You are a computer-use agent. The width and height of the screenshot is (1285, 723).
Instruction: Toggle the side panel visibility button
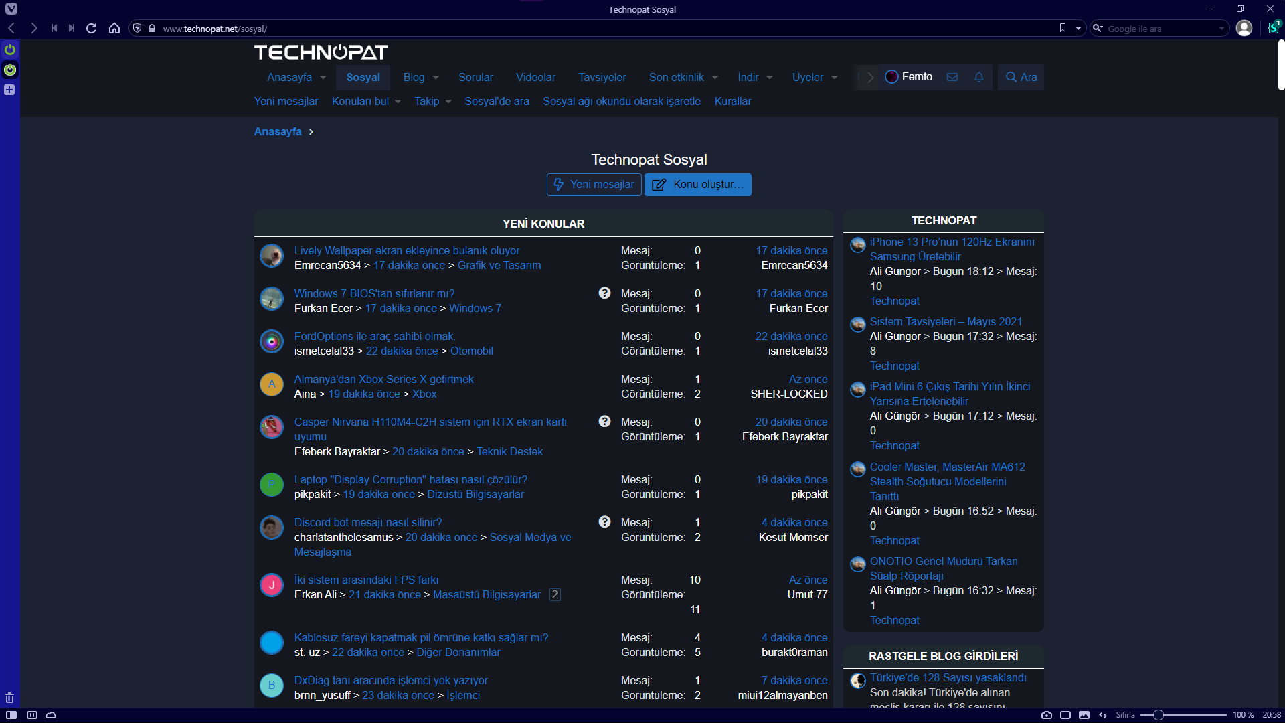pos(11,715)
